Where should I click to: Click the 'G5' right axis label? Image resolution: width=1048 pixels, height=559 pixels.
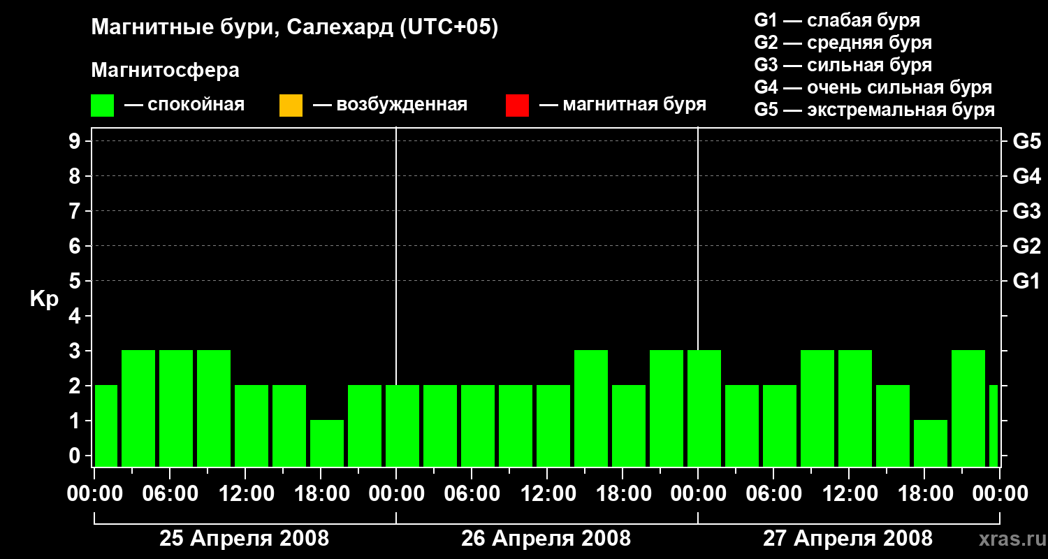(1026, 141)
